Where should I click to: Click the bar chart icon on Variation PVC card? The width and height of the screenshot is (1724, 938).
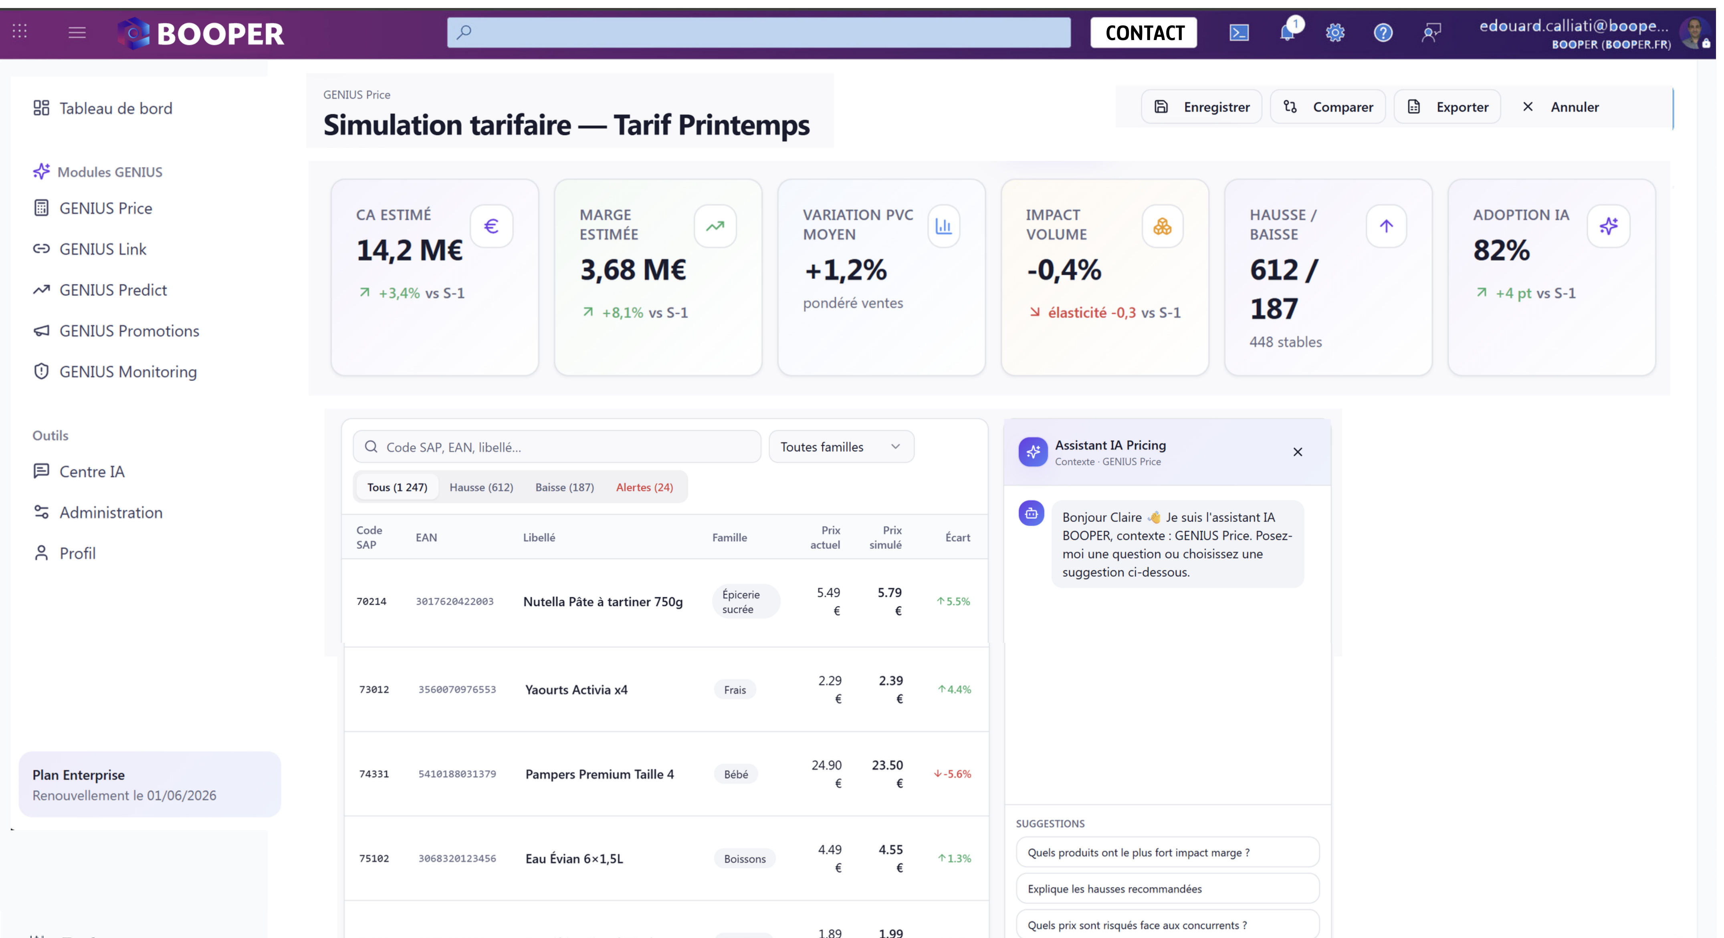(x=944, y=226)
